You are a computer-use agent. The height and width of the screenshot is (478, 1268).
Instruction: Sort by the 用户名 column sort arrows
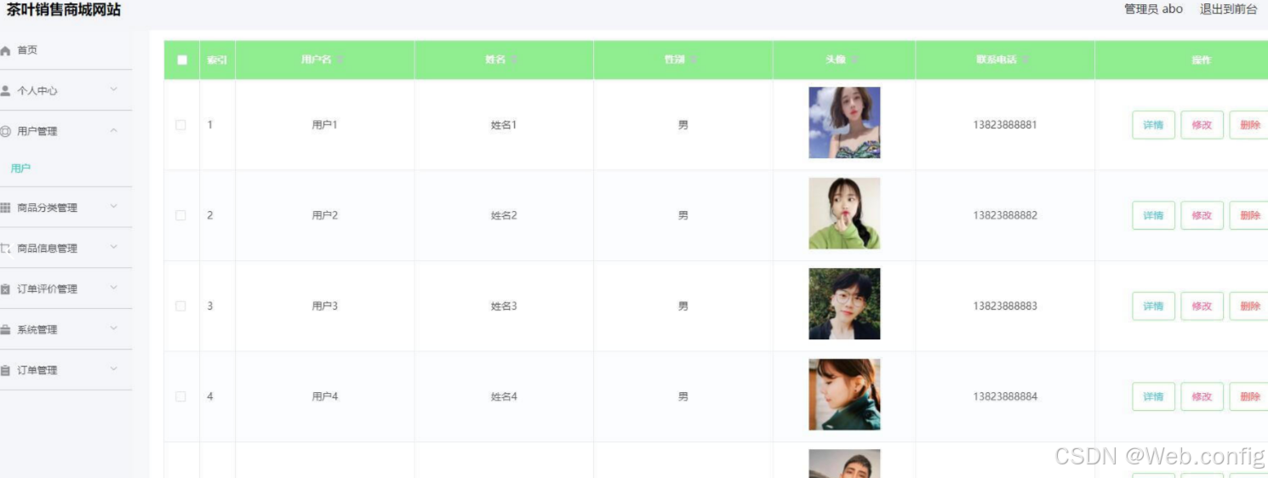coord(341,60)
